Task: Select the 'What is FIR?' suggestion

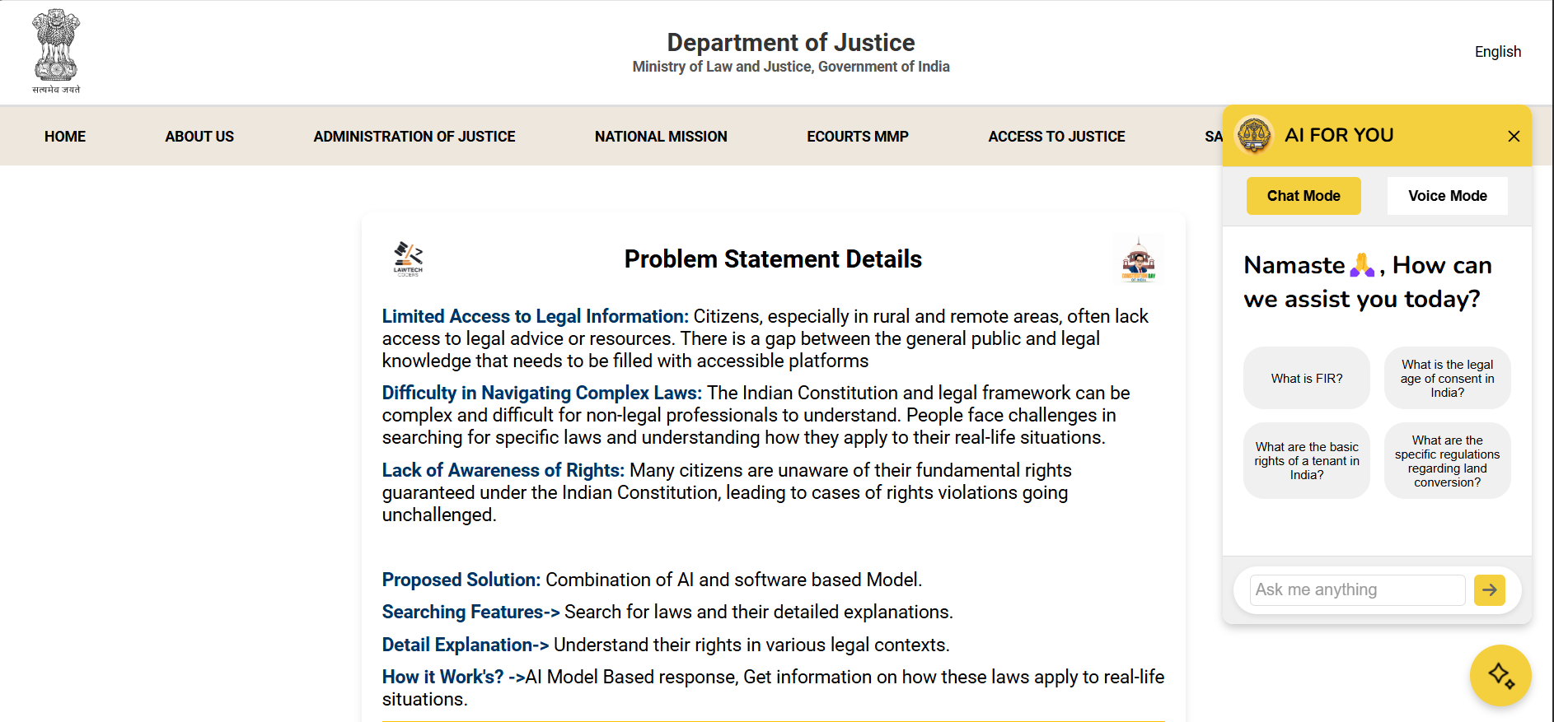Action: (1306, 379)
